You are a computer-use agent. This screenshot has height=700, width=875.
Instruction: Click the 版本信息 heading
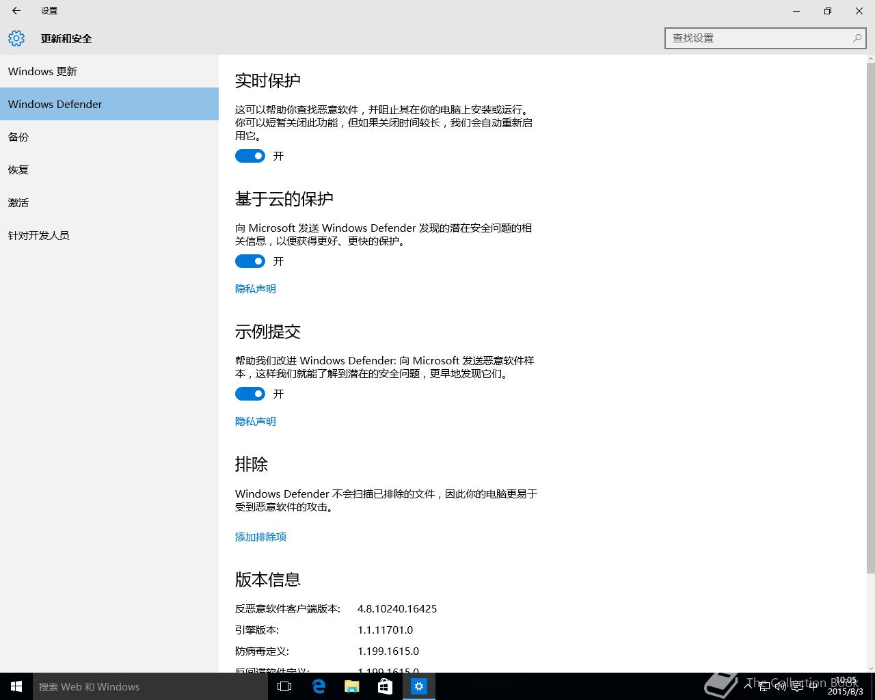(268, 580)
